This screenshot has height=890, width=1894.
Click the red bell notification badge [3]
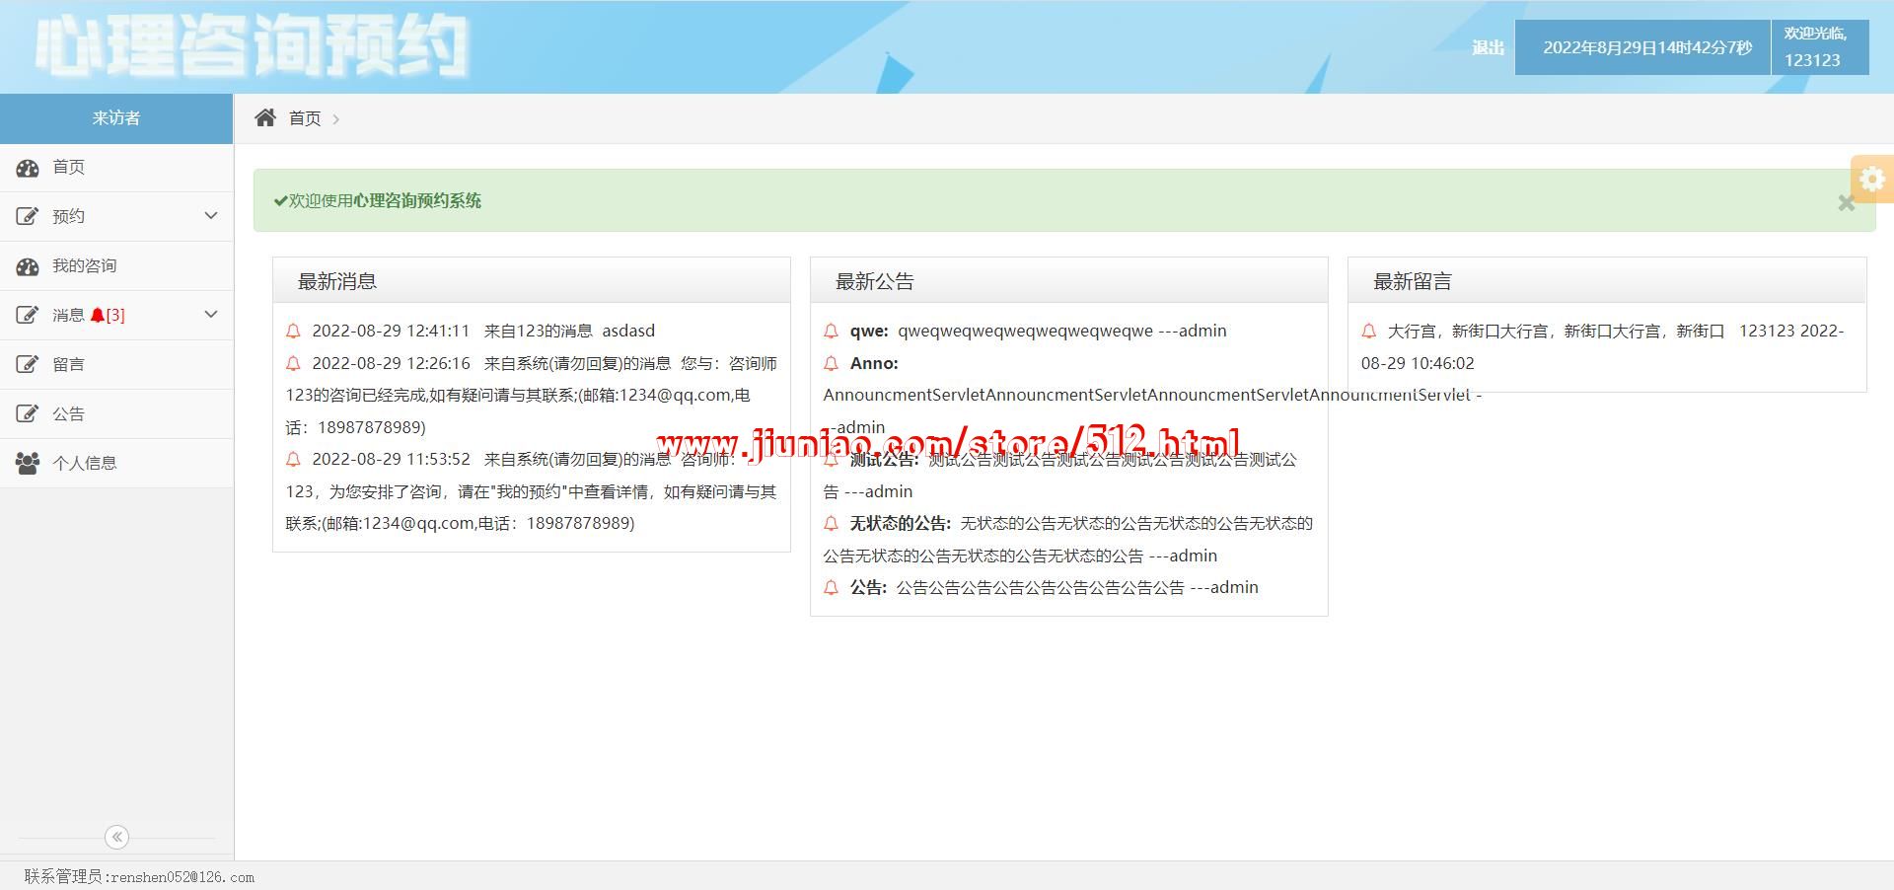click(x=108, y=316)
